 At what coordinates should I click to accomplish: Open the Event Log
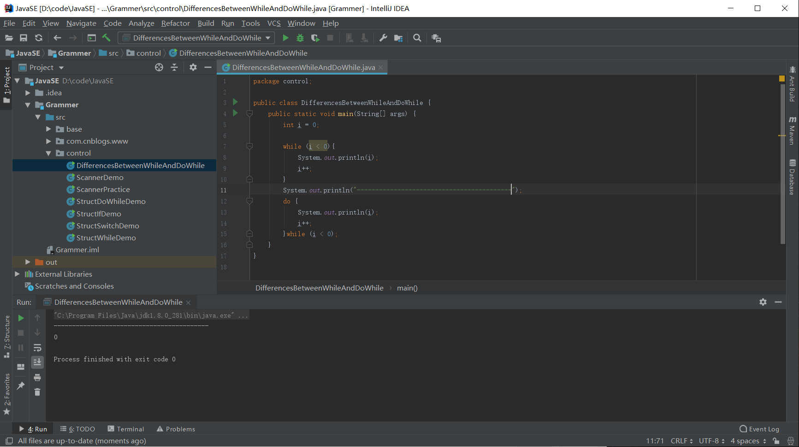(x=759, y=429)
